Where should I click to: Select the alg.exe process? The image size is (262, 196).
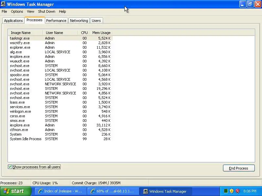[x=60, y=52]
